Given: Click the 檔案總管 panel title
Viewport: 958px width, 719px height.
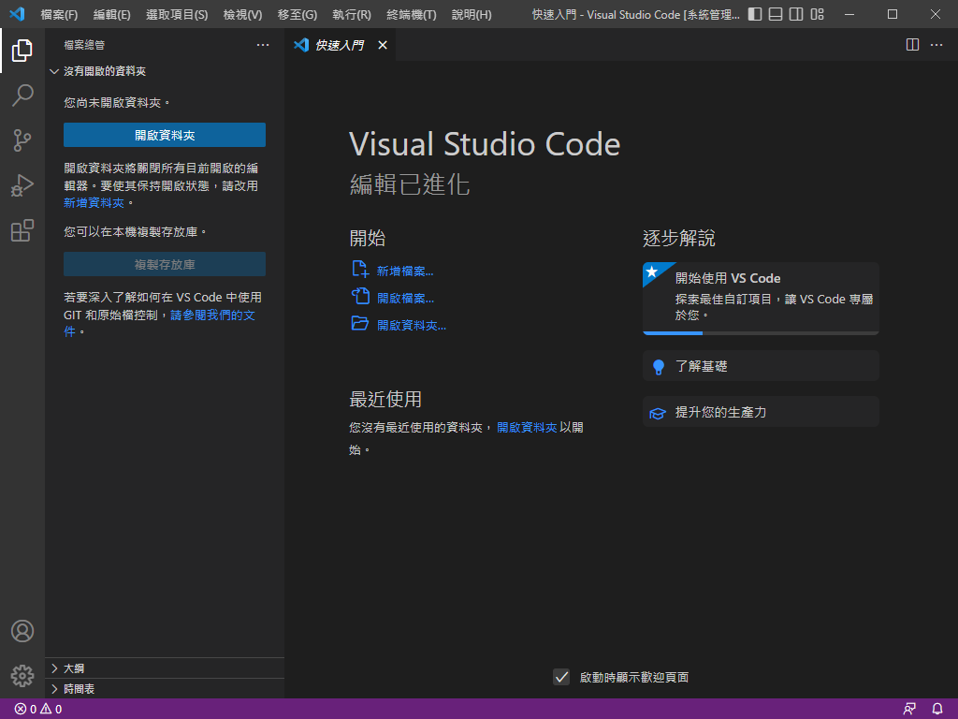Looking at the screenshot, I should point(84,45).
